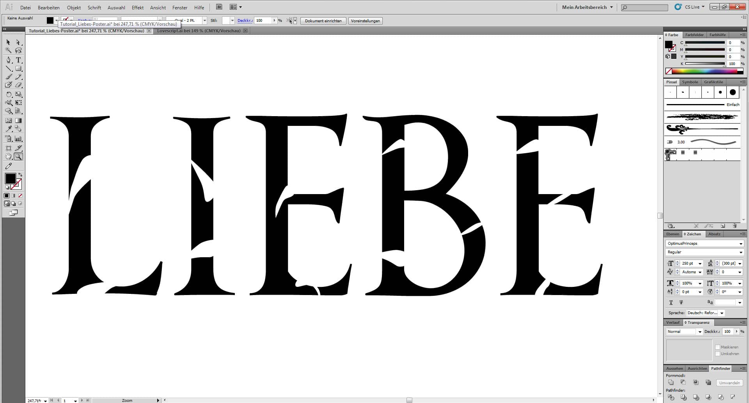Click the Vereinen shape mode in Pathfinder
The width and height of the screenshot is (749, 403).
click(x=671, y=382)
